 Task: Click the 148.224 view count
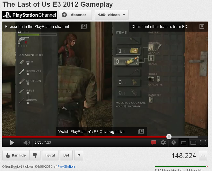184,156
